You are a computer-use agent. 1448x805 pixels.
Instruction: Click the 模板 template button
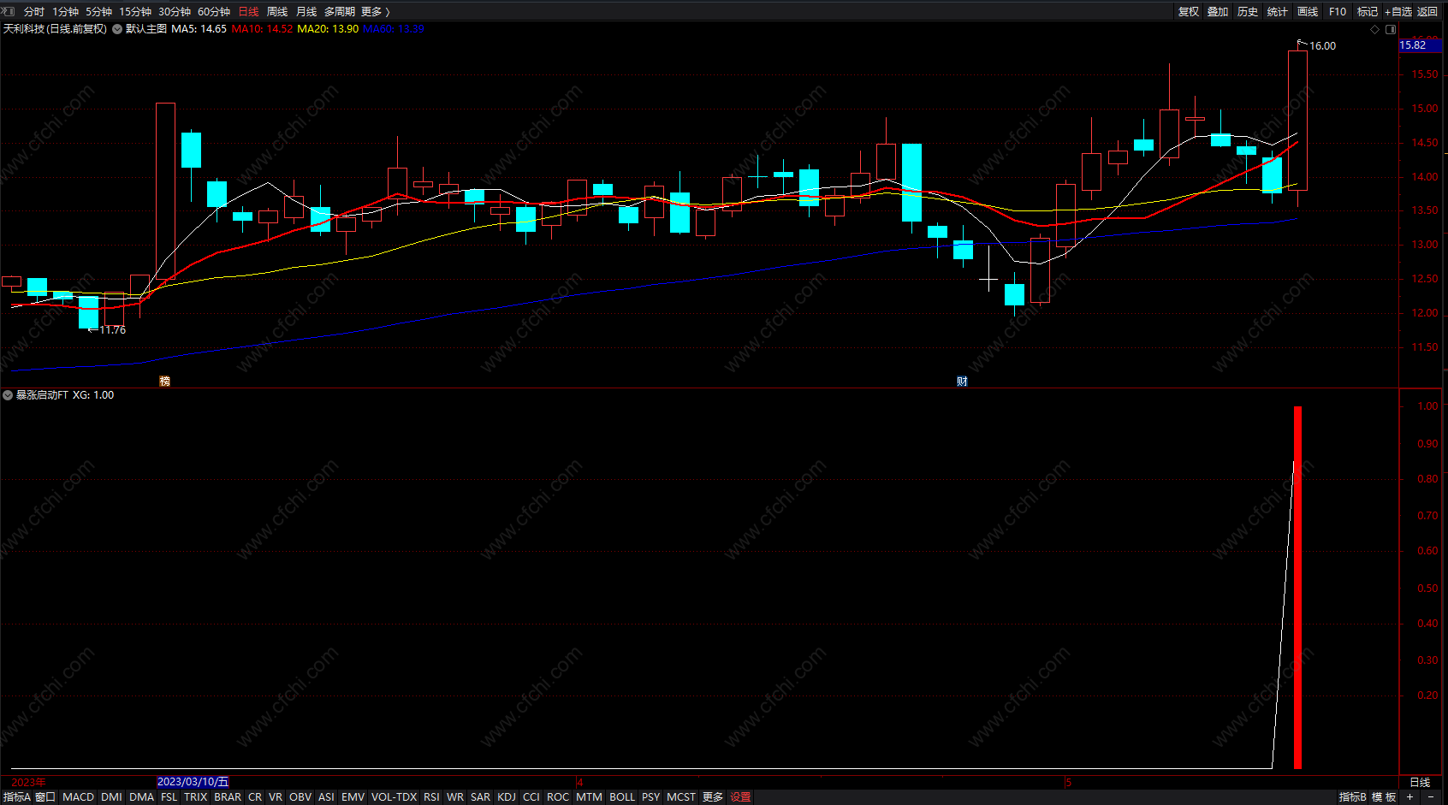(1384, 797)
